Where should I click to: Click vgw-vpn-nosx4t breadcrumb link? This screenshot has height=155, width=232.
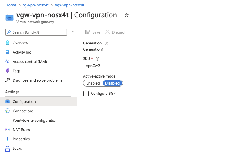point(70,5)
